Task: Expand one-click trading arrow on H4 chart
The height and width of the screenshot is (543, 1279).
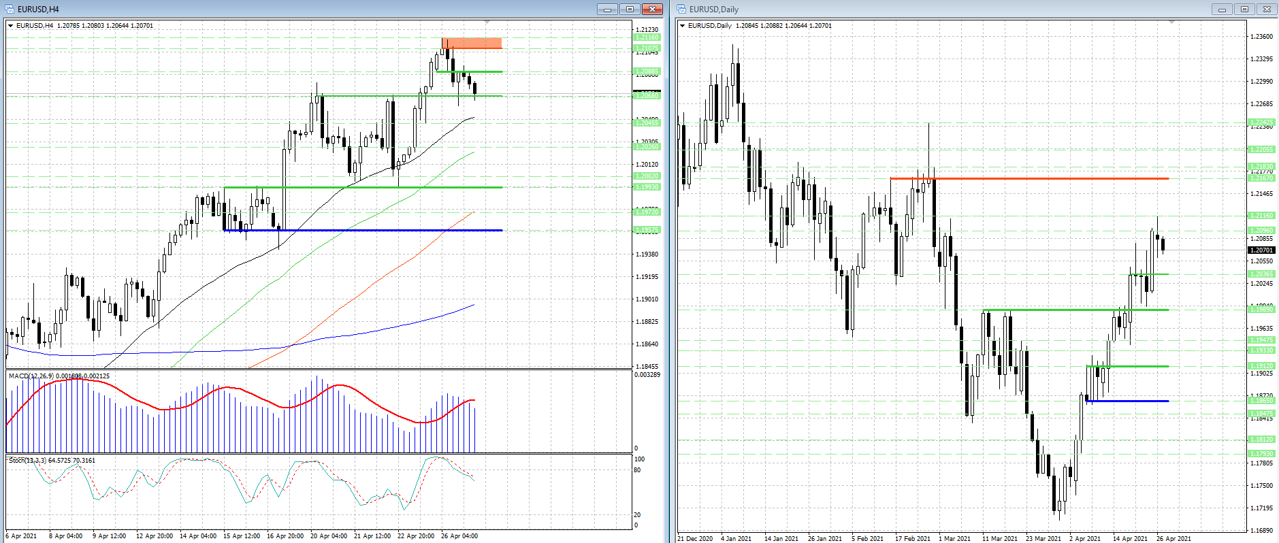Action: coord(10,26)
